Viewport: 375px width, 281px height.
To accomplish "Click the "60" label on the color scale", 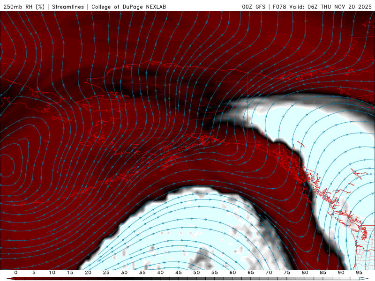I will pyautogui.click(x=232, y=273).
